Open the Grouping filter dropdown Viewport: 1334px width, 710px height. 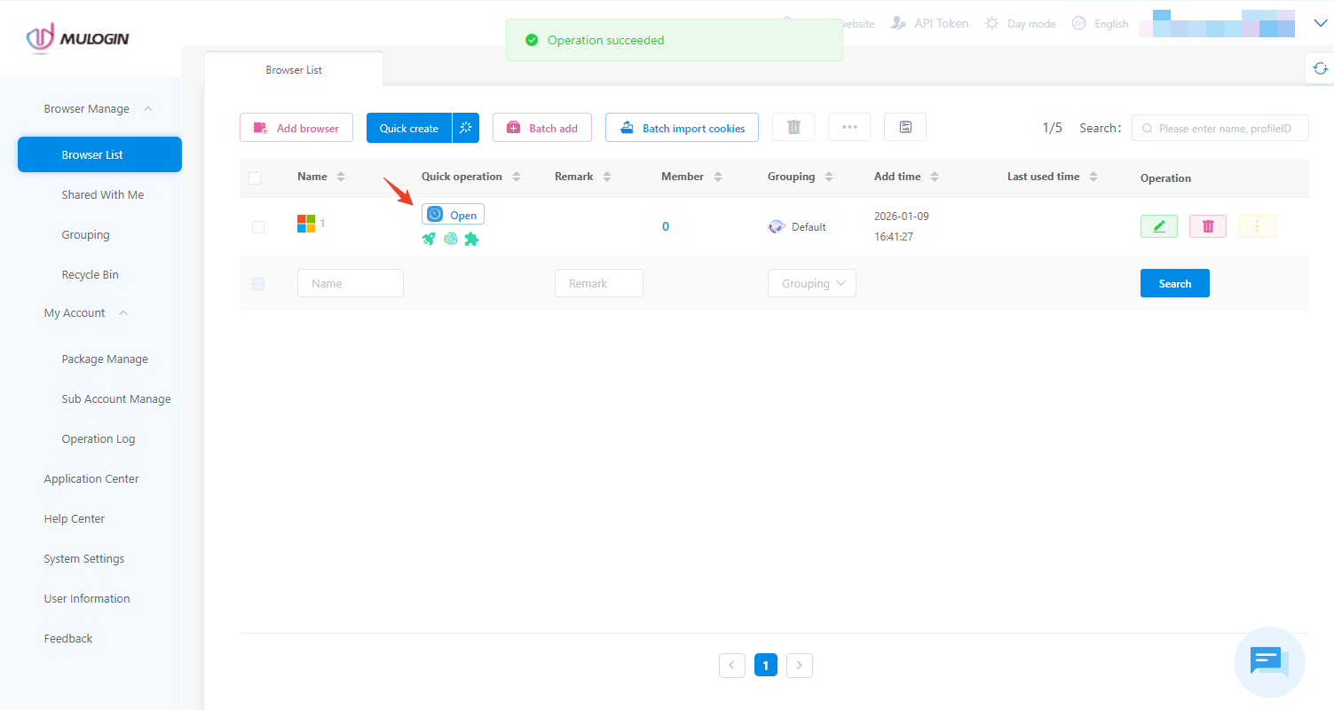point(811,283)
